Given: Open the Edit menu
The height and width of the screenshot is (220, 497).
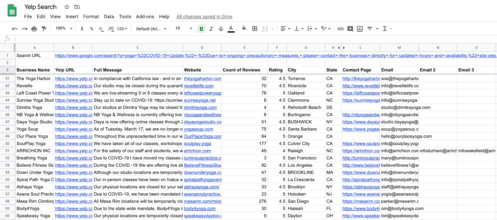Looking at the screenshot, I should coord(41,17).
